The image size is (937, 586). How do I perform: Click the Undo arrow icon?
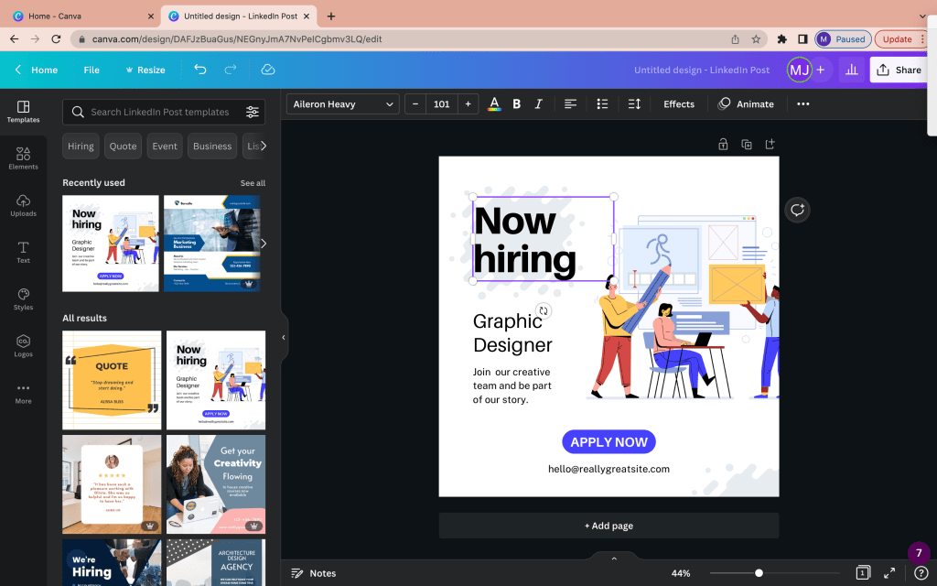click(x=200, y=70)
